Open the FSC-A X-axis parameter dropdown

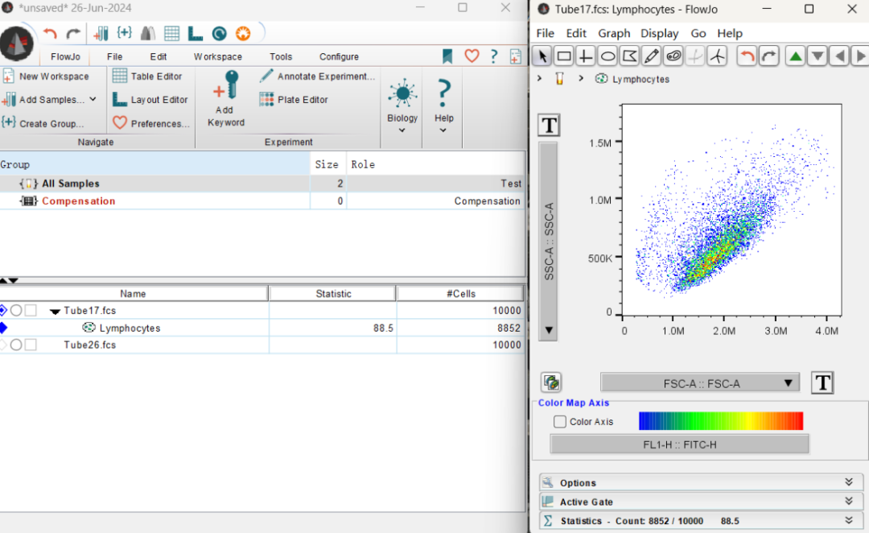pos(700,382)
